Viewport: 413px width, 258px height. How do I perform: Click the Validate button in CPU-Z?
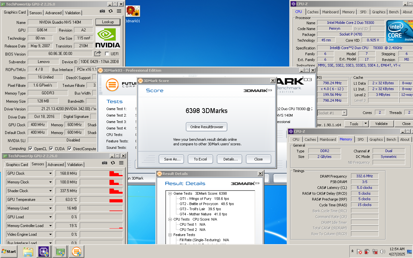point(381,124)
